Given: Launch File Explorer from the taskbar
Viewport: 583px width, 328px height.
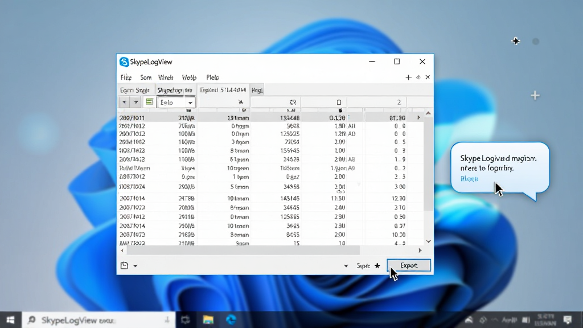Looking at the screenshot, I should point(208,320).
